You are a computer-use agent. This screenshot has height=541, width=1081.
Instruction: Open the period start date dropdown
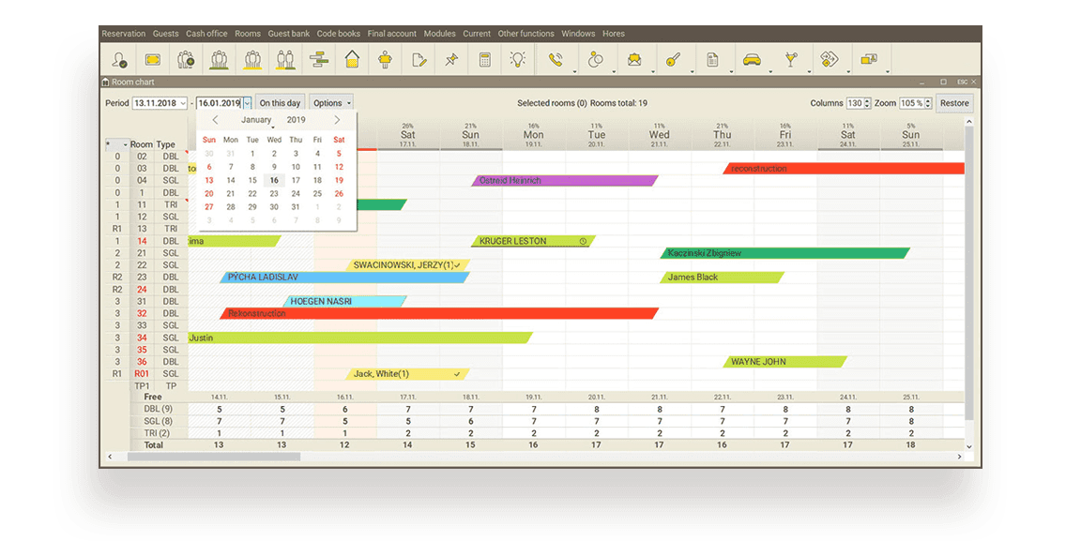pyautogui.click(x=183, y=103)
